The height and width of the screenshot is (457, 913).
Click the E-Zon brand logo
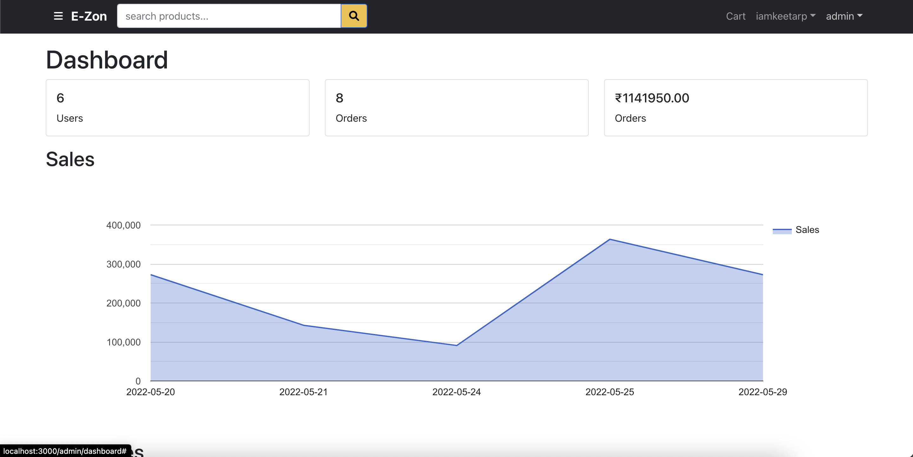(89, 16)
